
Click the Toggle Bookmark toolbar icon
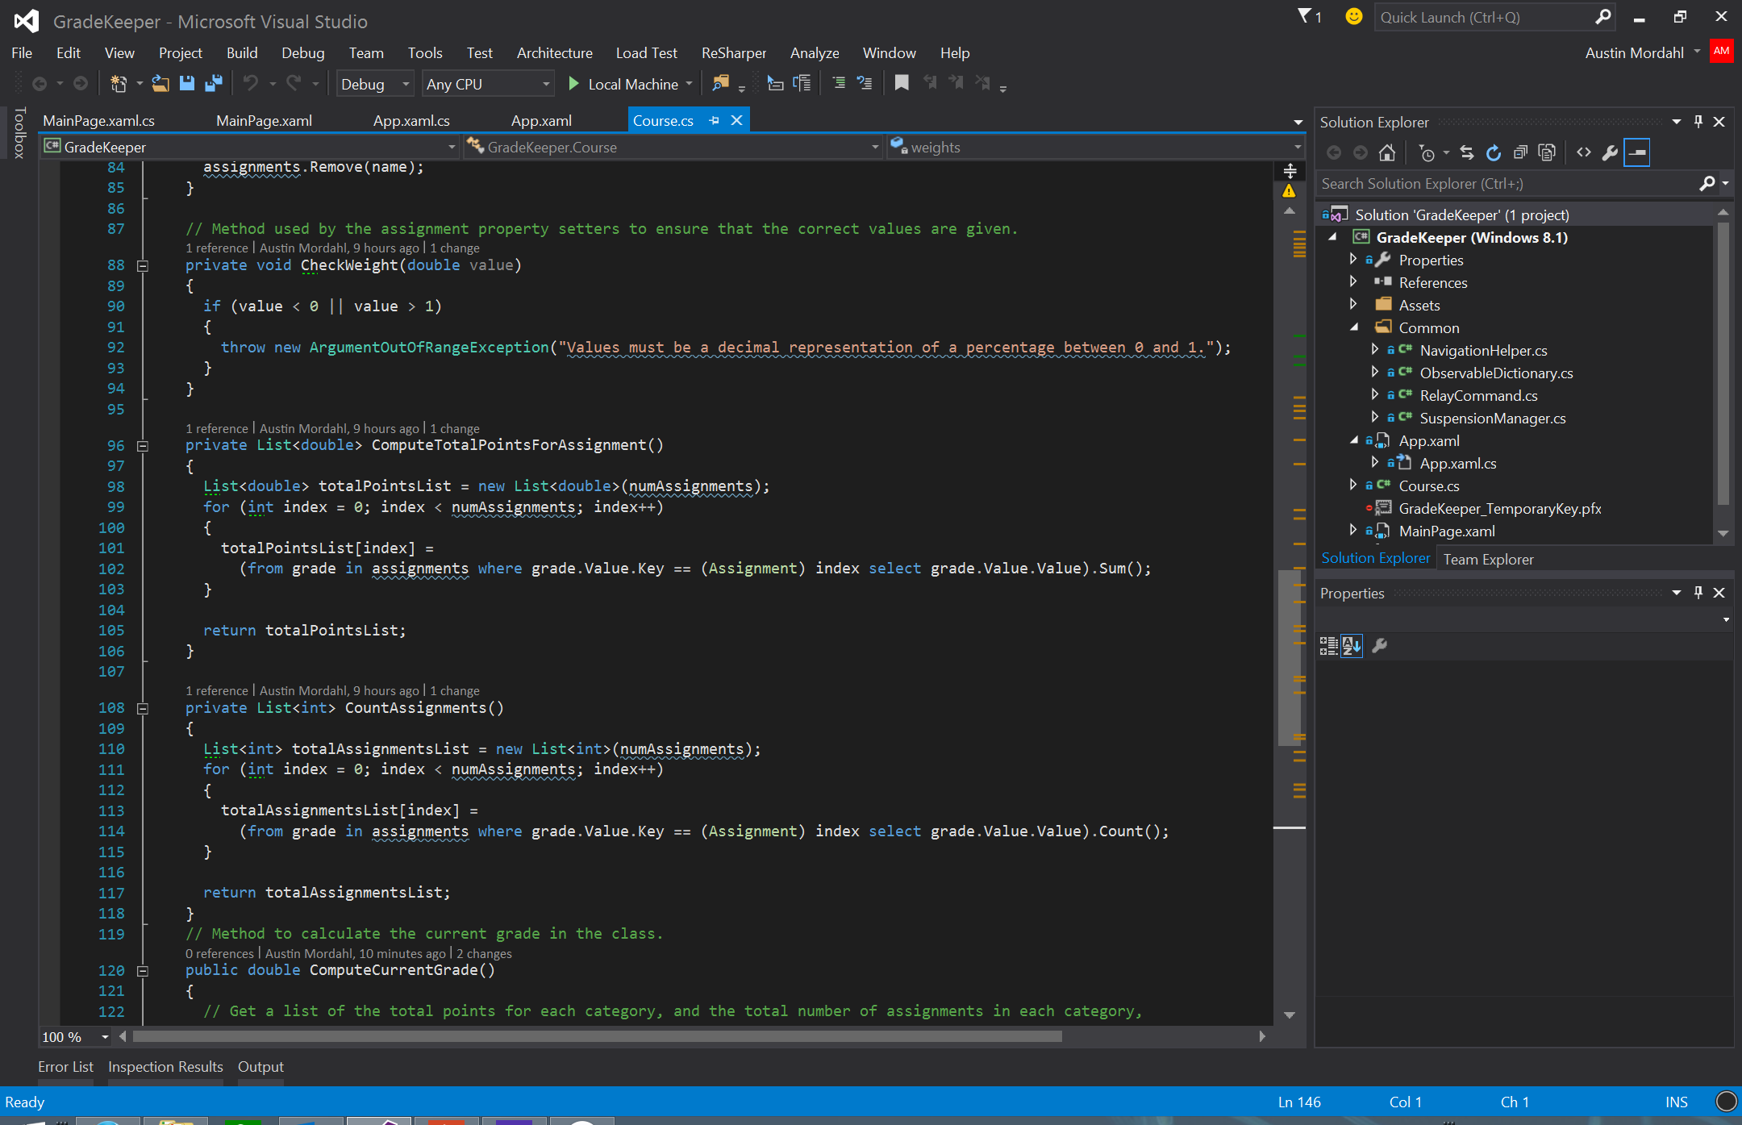click(x=902, y=83)
